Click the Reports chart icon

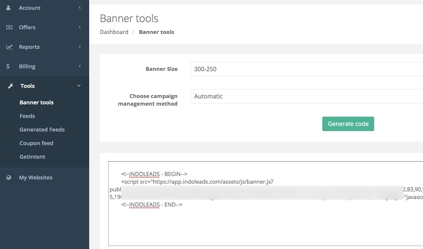click(8, 47)
